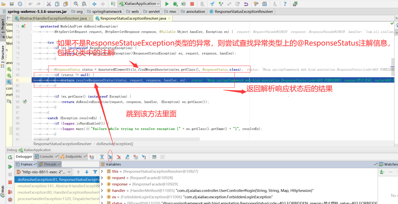398x204 pixels.
Task: Click the Step Into debugger icon
Action: (110, 157)
